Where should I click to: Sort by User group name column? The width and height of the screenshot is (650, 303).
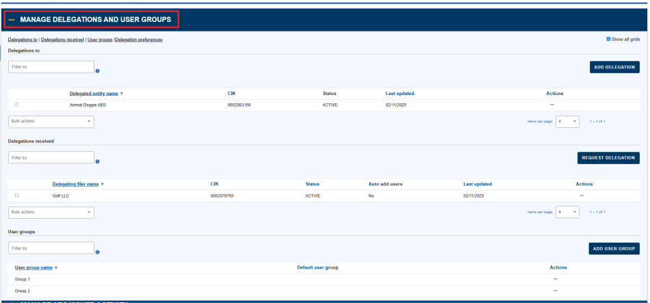(34, 267)
